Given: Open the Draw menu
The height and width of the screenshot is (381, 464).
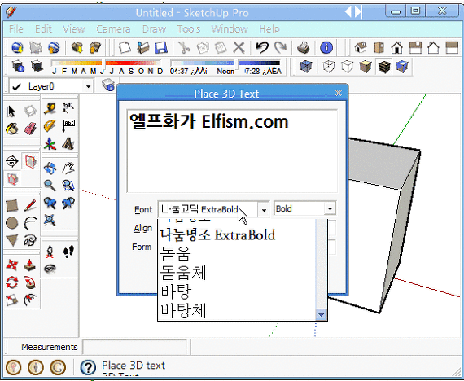Looking at the screenshot, I should (x=154, y=29).
